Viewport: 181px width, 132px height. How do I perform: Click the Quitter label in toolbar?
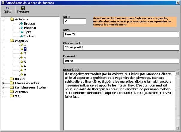tap(8, 12)
